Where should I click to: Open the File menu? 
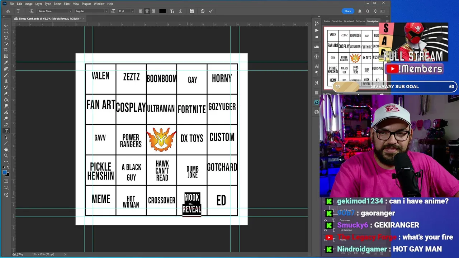[x=12, y=4]
